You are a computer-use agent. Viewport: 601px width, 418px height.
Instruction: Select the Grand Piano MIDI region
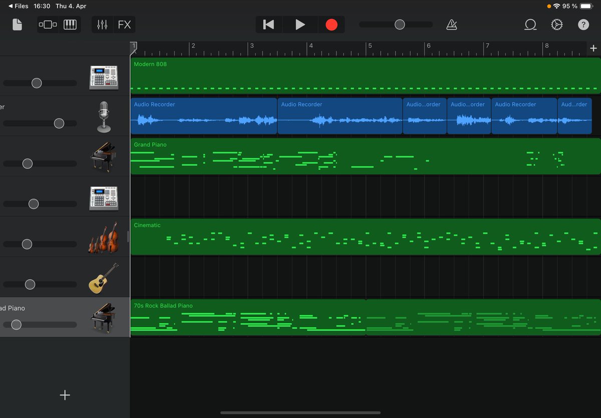tap(366, 156)
